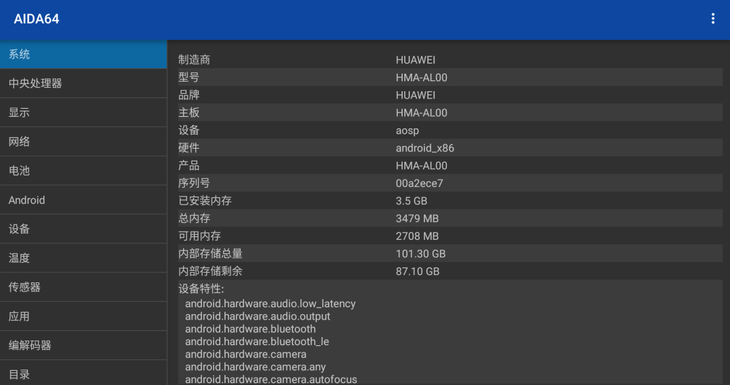This screenshot has height=385, width=730.
Task: Click the 型号 row label
Action: [x=189, y=77]
